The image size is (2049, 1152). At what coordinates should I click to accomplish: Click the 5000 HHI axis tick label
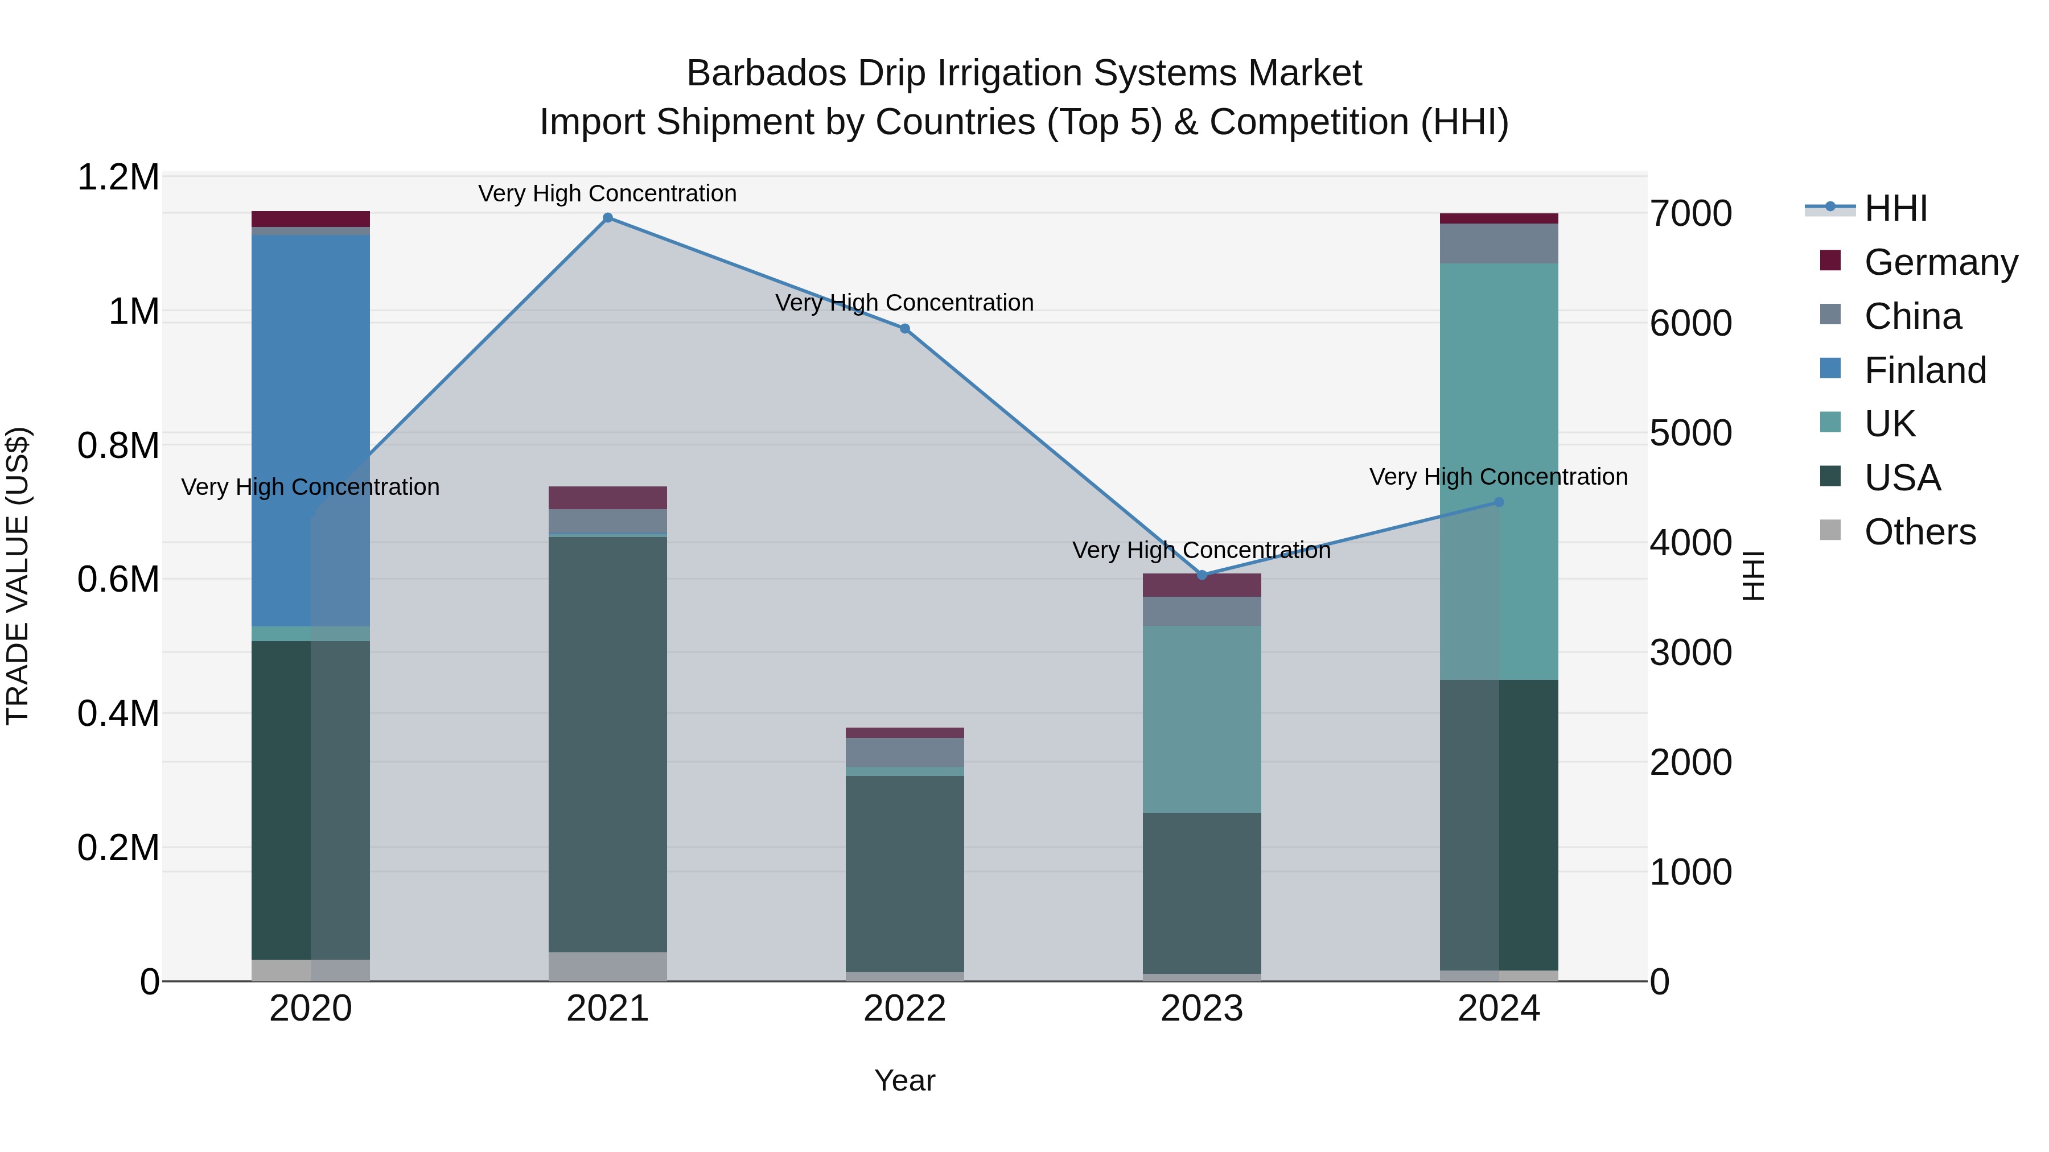click(x=1691, y=433)
